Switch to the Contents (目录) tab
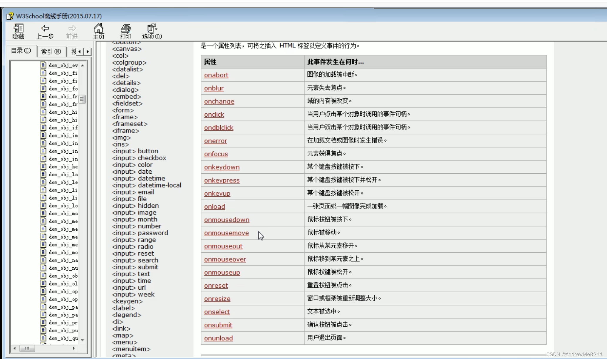The width and height of the screenshot is (607, 359). 21,51
